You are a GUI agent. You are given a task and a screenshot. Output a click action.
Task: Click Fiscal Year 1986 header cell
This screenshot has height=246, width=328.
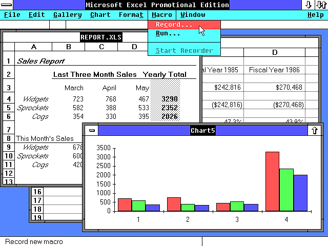(x=274, y=70)
